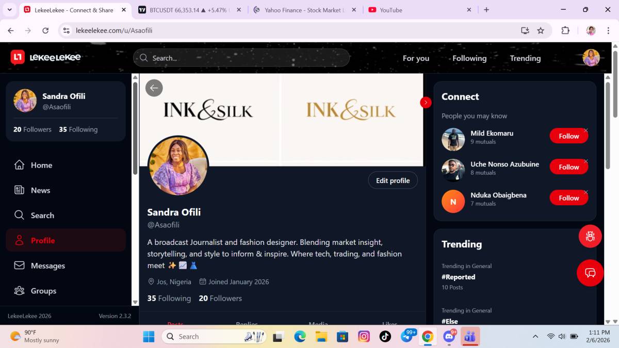Click the top search field
This screenshot has width=619, height=348.
click(241, 58)
